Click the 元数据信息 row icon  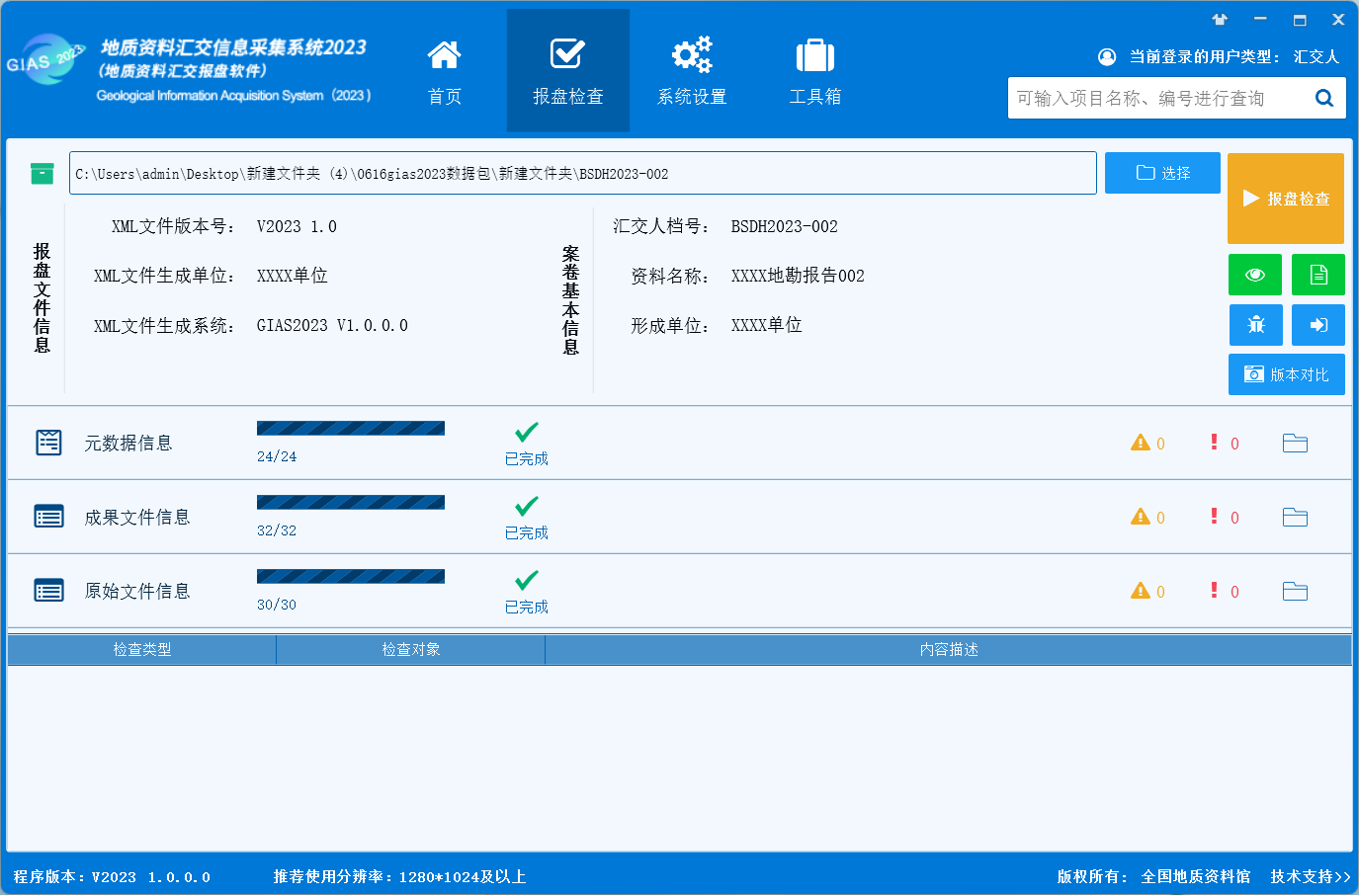point(48,443)
